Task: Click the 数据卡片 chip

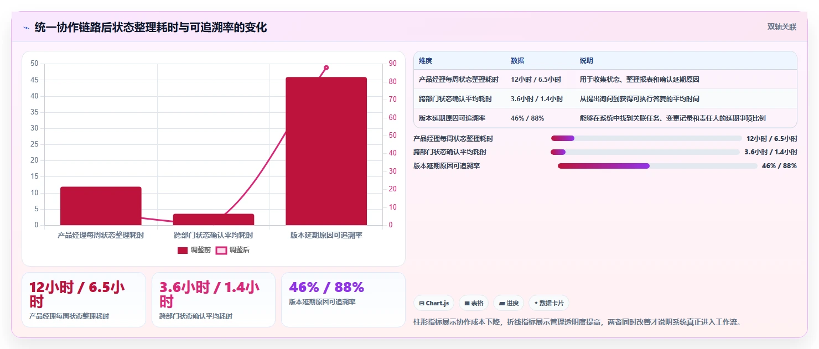Action: [548, 303]
